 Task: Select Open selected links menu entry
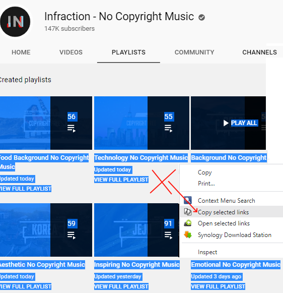pyautogui.click(x=231, y=223)
